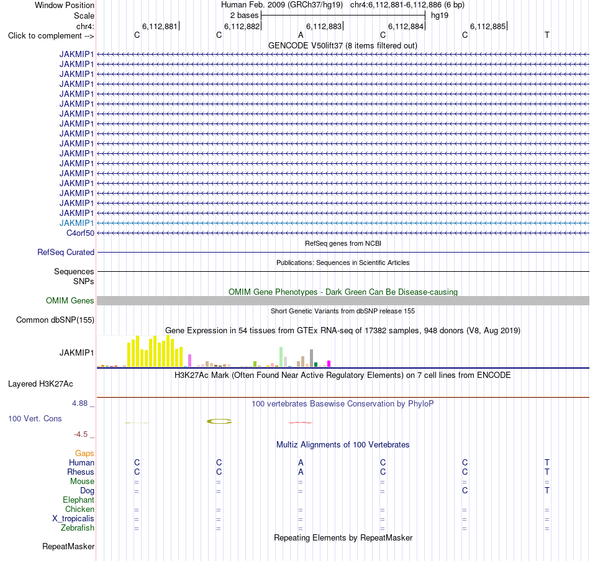Click the Chicken species label

pos(79,509)
